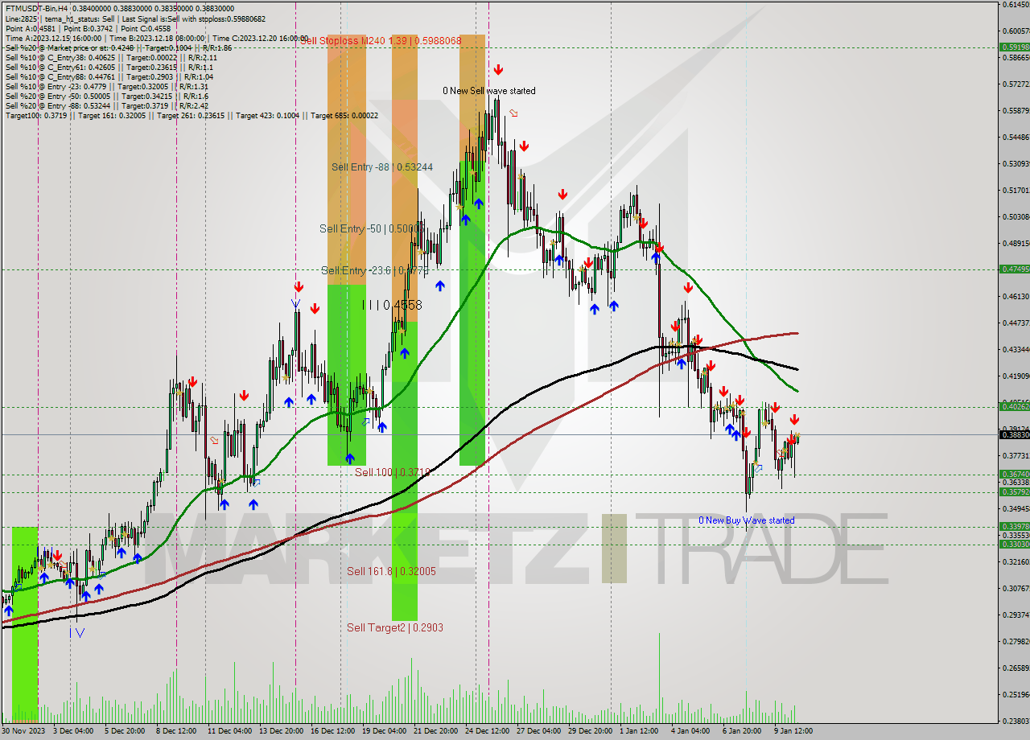1030x740 pixels.
Task: Click the 0.46130 price axis label
Action: (x=1016, y=296)
